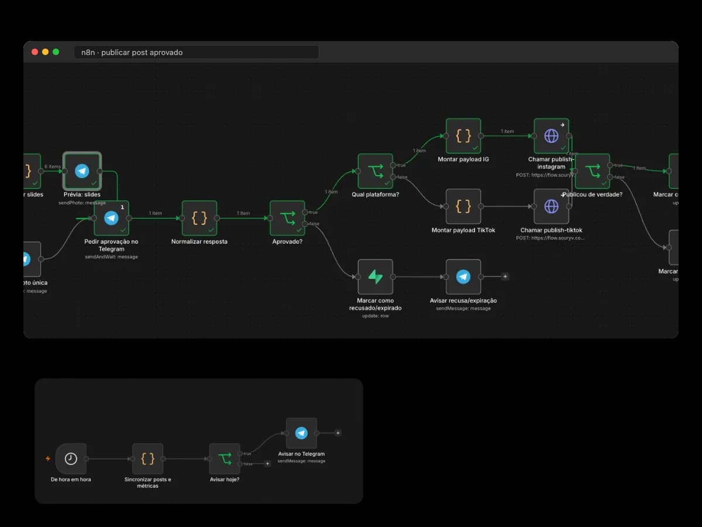This screenshot has height=527, width=702.
Task: Click the n8n publicar post aprovado title field
Action: (x=197, y=52)
